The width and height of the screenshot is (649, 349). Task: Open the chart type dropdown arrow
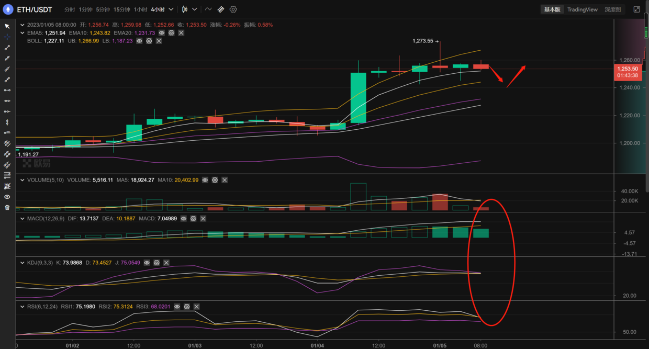click(195, 9)
